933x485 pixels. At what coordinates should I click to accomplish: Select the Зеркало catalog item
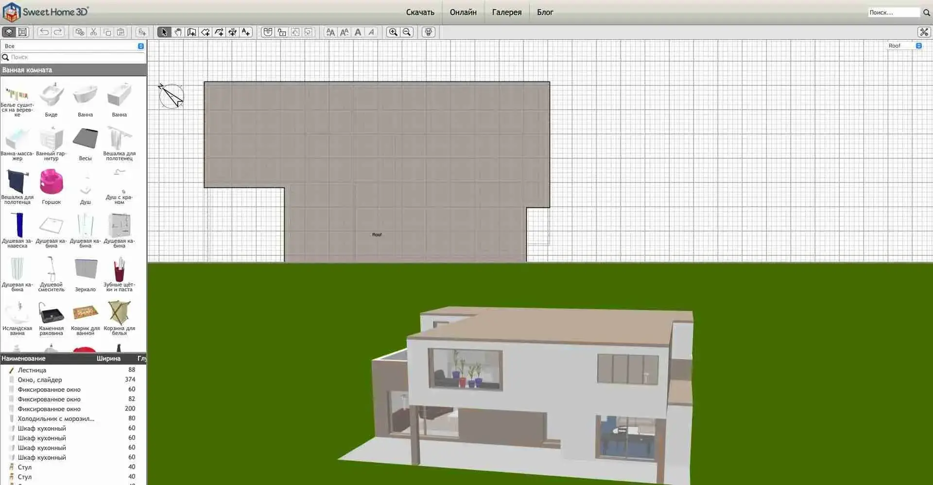85,274
